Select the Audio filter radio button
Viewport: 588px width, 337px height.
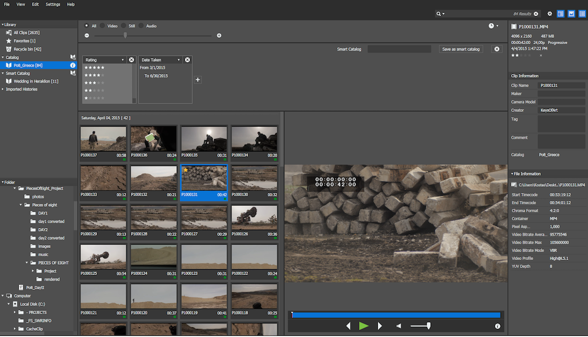pyautogui.click(x=142, y=26)
